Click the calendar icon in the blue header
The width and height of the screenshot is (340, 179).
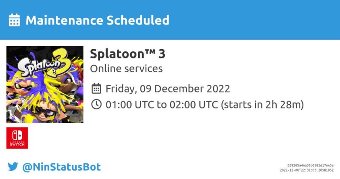coord(14,20)
